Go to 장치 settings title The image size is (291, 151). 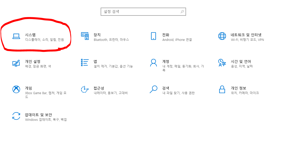point(97,35)
